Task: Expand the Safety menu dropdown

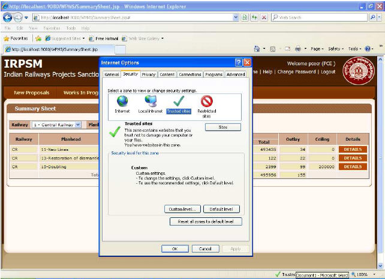Action: pos(337,48)
